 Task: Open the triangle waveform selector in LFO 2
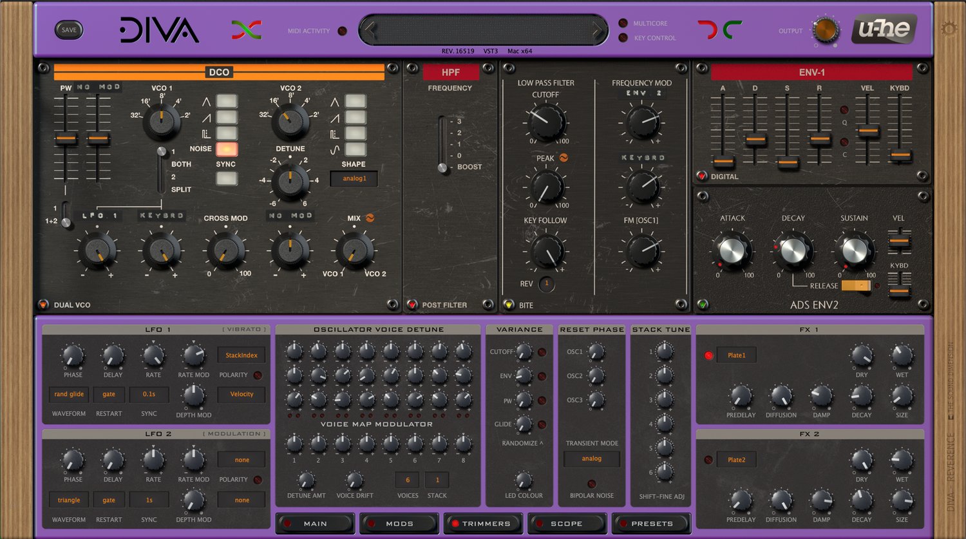(x=69, y=500)
